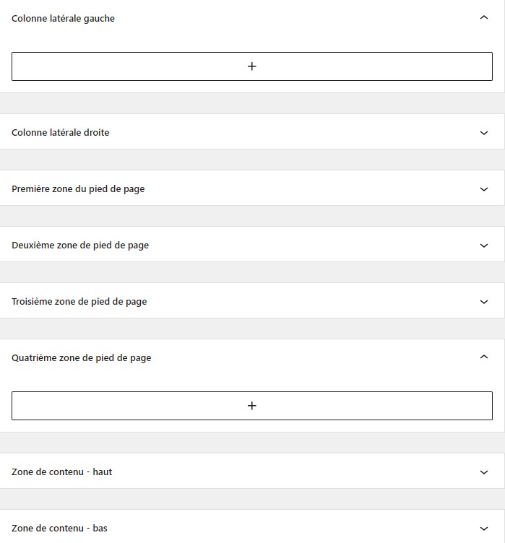
Task: Select the Deuxième zone de pied de page title
Action: (x=80, y=246)
